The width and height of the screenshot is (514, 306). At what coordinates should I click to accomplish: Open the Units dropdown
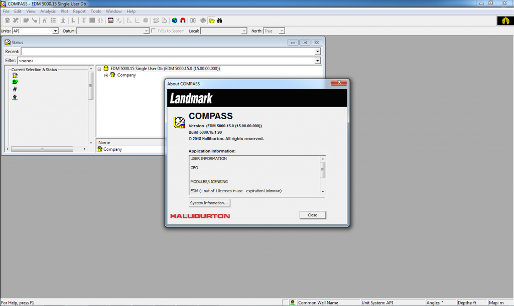click(55, 31)
